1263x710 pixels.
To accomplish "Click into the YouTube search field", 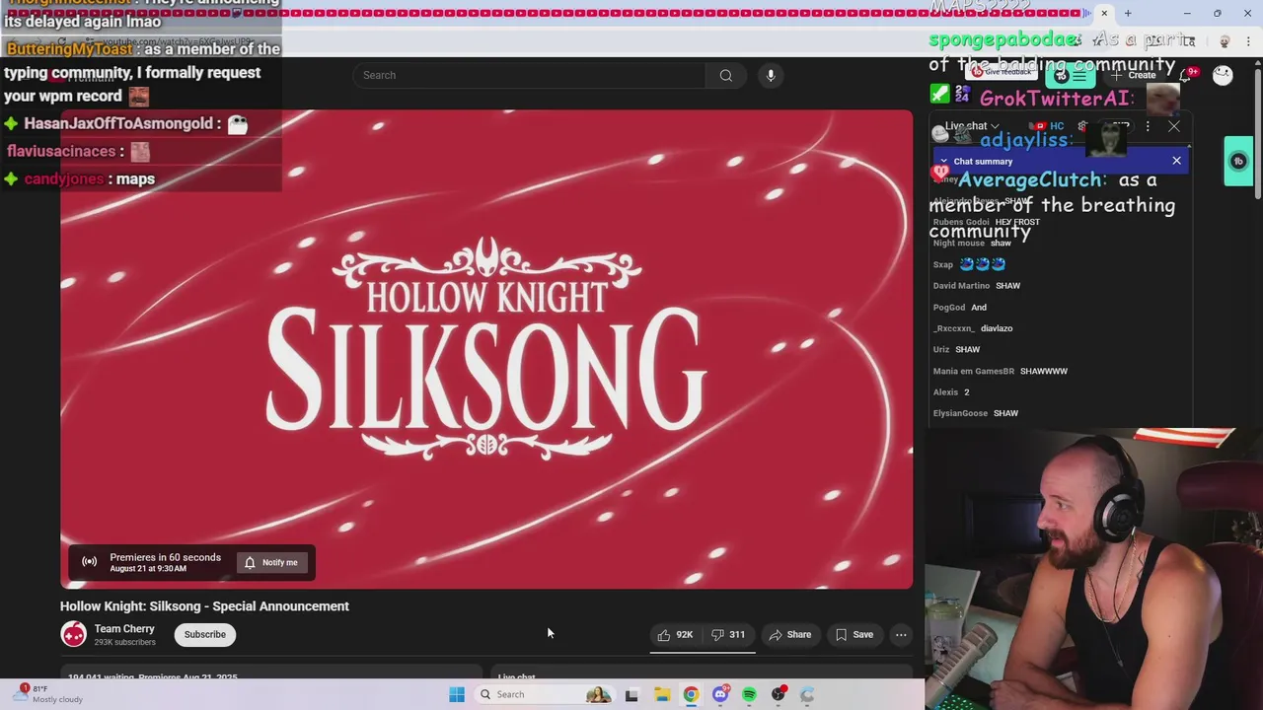I will point(529,75).
